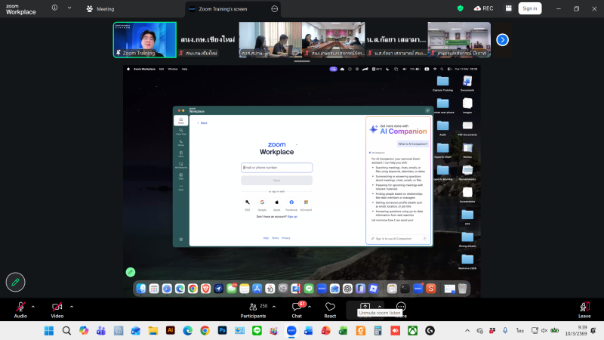Start camera with the Video button

click(x=57, y=307)
